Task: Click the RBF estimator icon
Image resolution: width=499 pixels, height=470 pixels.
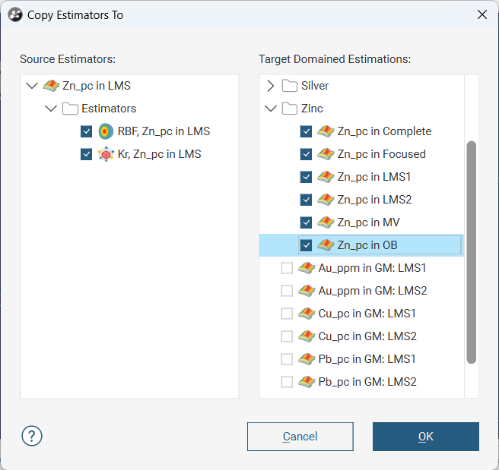Action: point(106,131)
